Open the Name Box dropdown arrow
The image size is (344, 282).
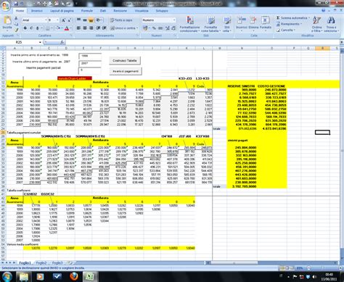click(x=40, y=42)
